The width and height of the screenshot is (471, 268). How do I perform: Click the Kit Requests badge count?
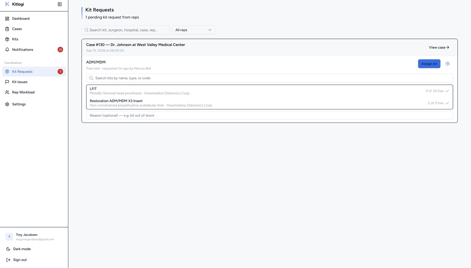click(x=60, y=72)
